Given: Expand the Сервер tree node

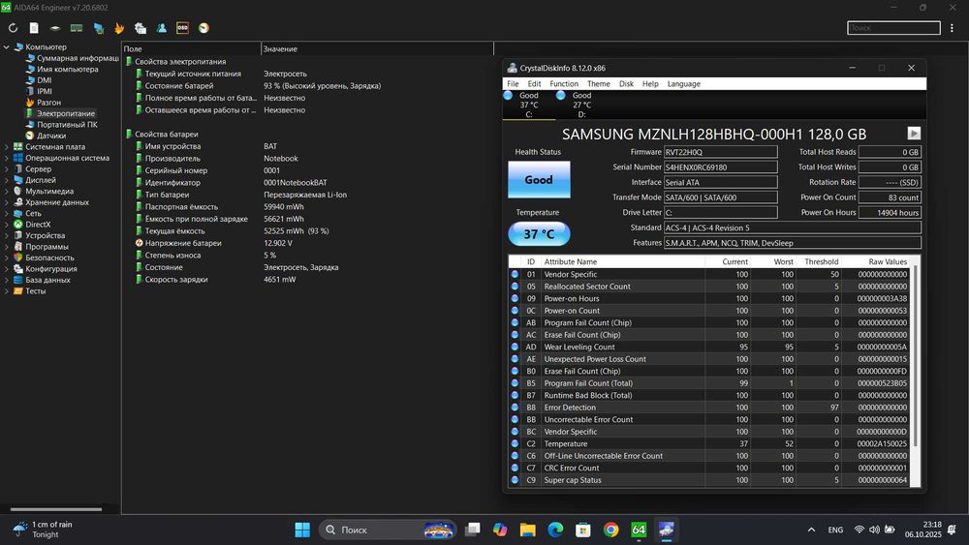Looking at the screenshot, I should (x=6, y=169).
